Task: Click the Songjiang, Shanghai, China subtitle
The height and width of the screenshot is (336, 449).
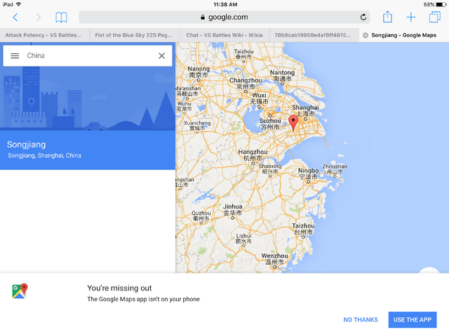Action: tap(44, 155)
